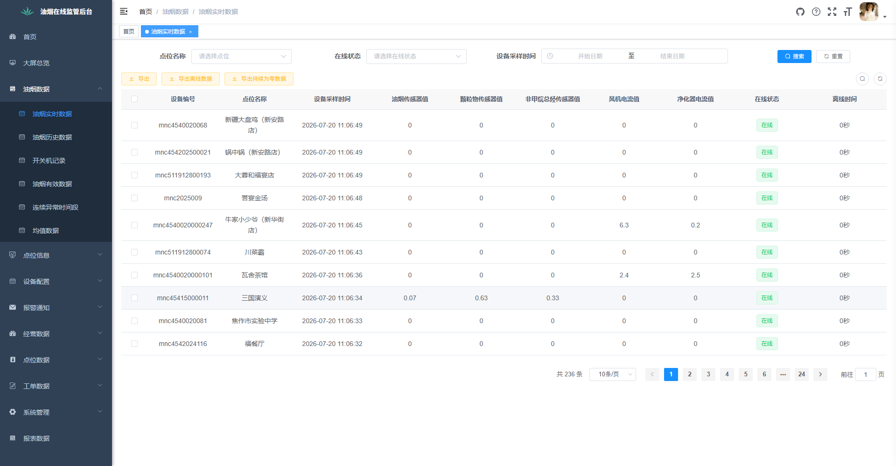Collapse the sidebar with the hamburger icon
896x466 pixels.
tap(124, 12)
